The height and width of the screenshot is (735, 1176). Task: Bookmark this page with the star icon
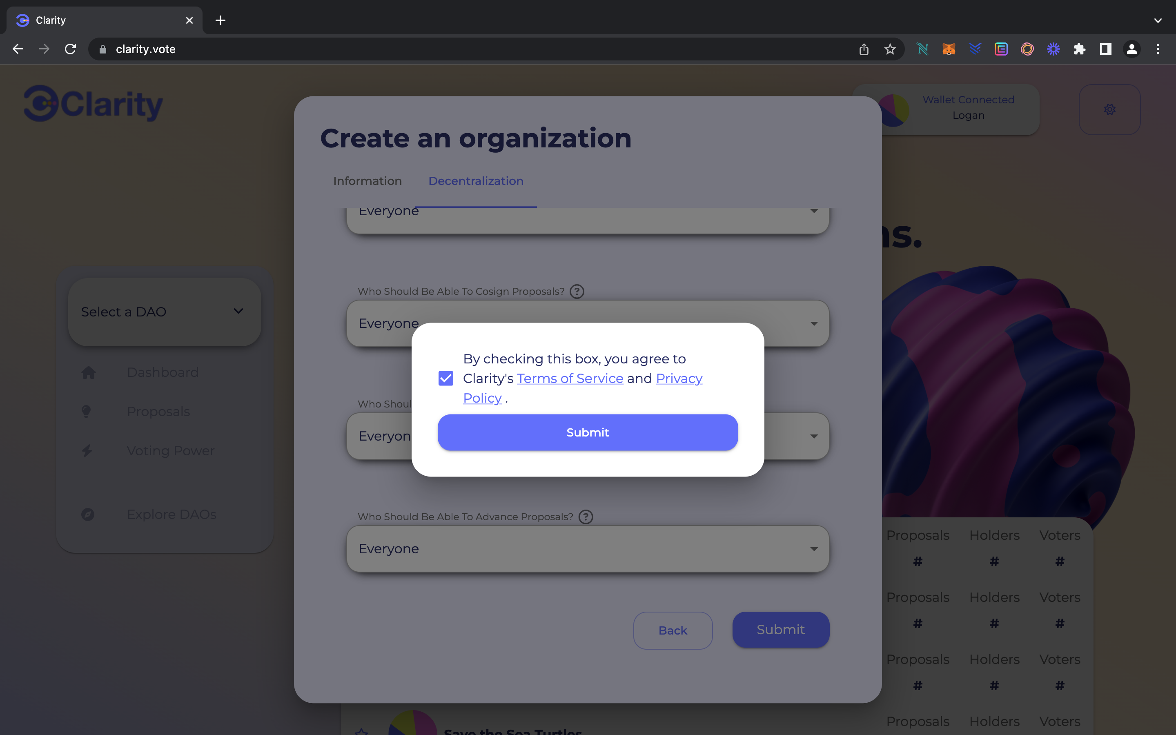tap(890, 49)
